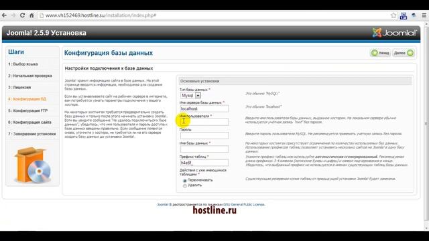Viewport: 429px width, 241px height.
Task: Click the Конфигурация базы данных heading
Action: [109, 53]
